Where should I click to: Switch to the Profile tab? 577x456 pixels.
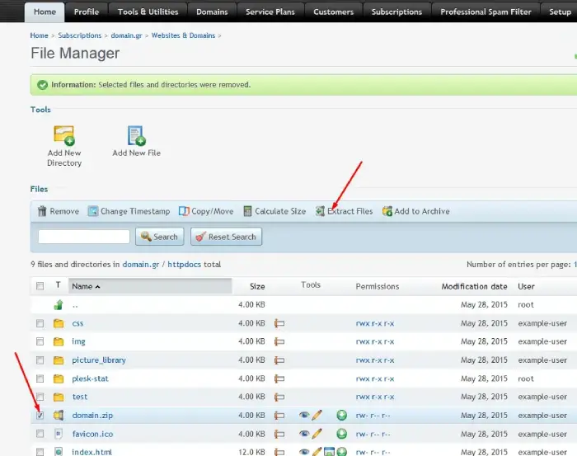(87, 12)
